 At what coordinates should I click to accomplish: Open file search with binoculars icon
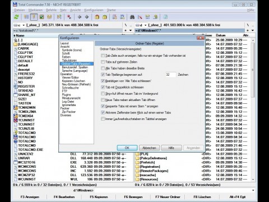point(132,17)
